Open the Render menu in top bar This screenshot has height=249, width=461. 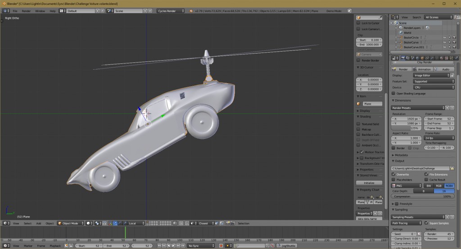[x=27, y=10]
